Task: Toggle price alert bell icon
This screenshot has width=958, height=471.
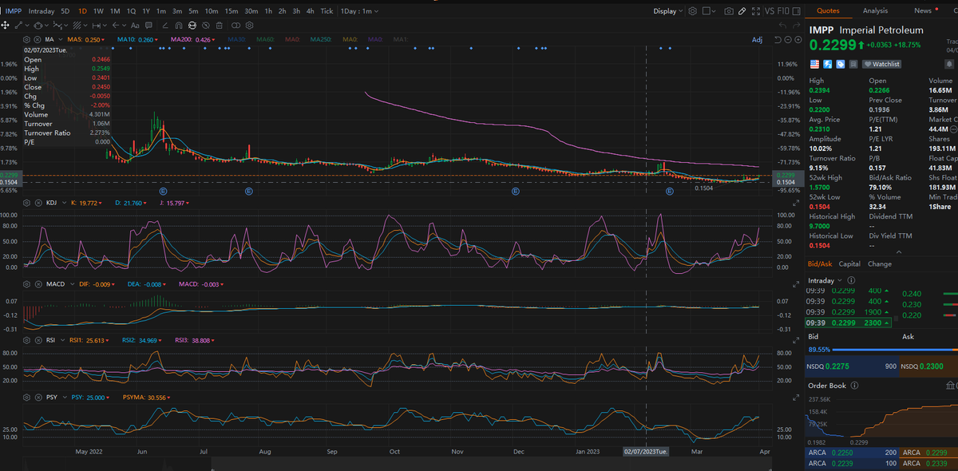Action: [x=949, y=64]
